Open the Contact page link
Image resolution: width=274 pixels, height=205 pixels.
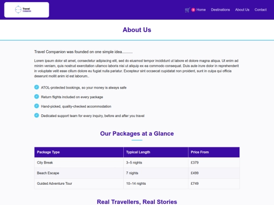tap(260, 10)
